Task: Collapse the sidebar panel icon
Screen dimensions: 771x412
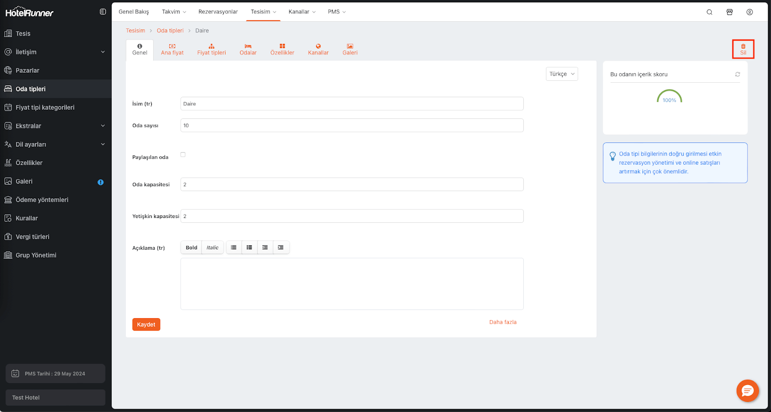Action: coord(103,12)
